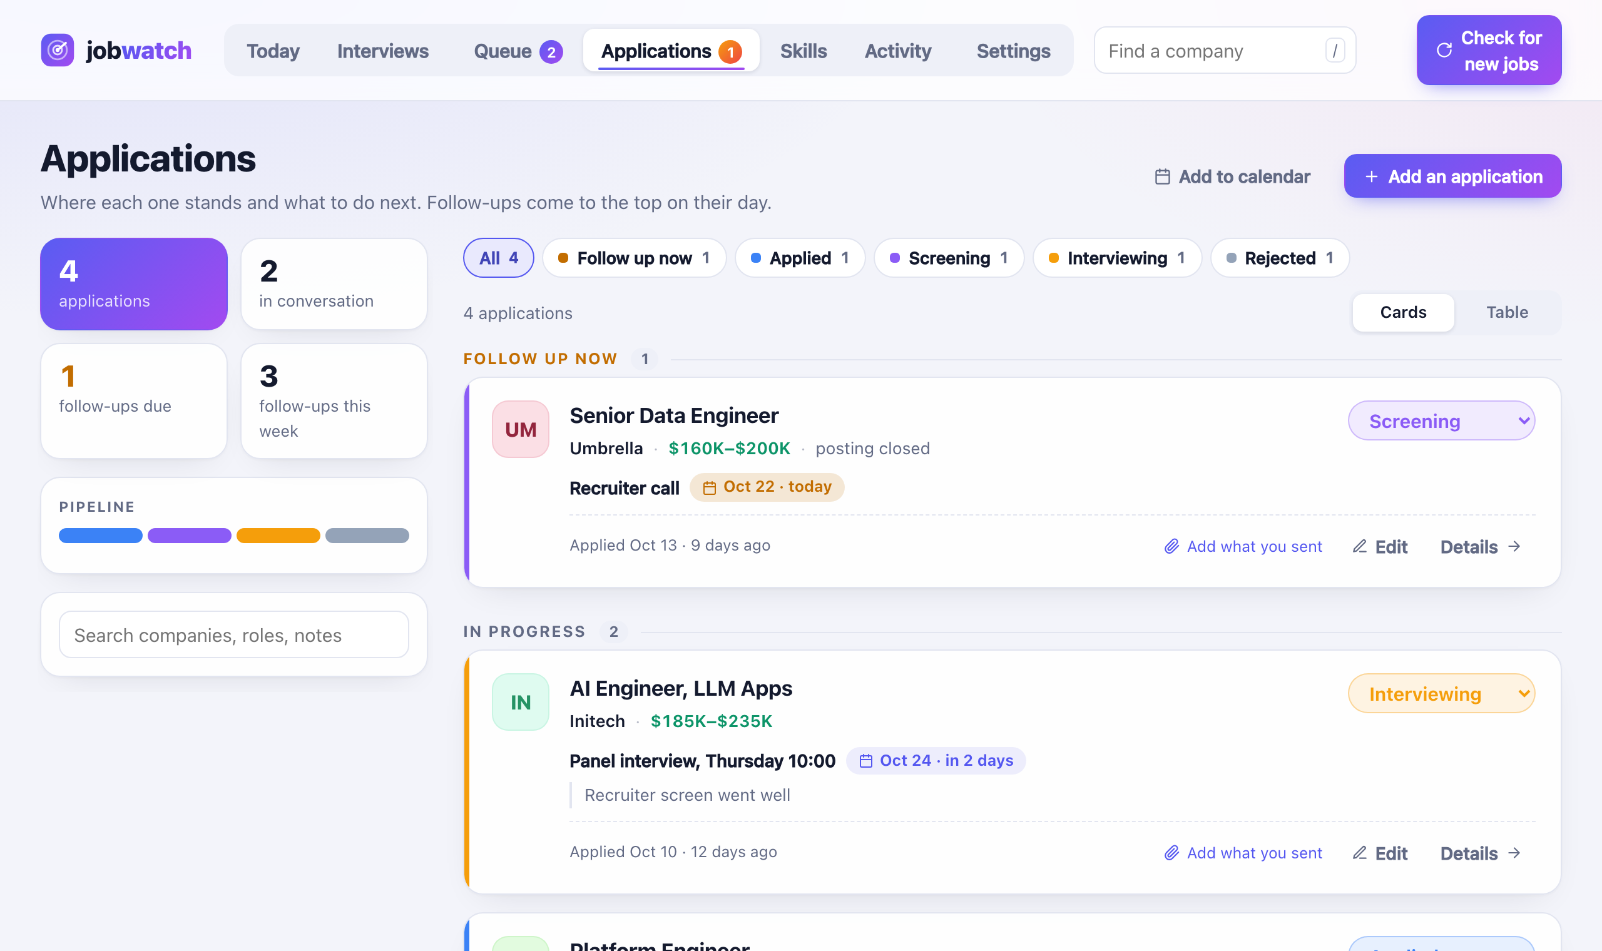
Task: Click the IN company avatar for Initech
Action: tap(520, 703)
